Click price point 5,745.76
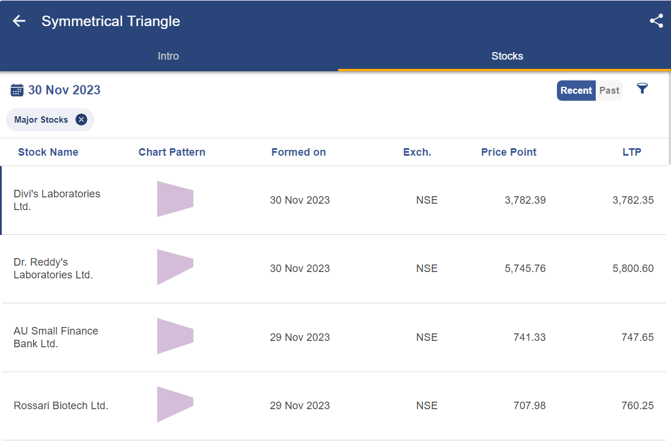Image resolution: width=671 pixels, height=441 pixels. pos(525,269)
